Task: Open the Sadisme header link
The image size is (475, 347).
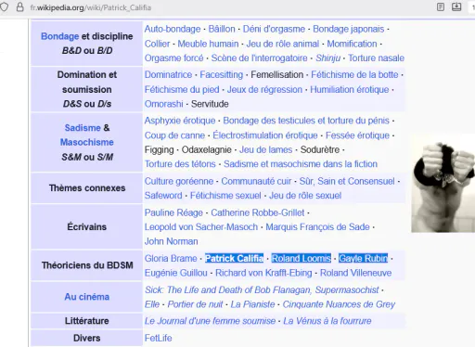Action: coord(83,128)
